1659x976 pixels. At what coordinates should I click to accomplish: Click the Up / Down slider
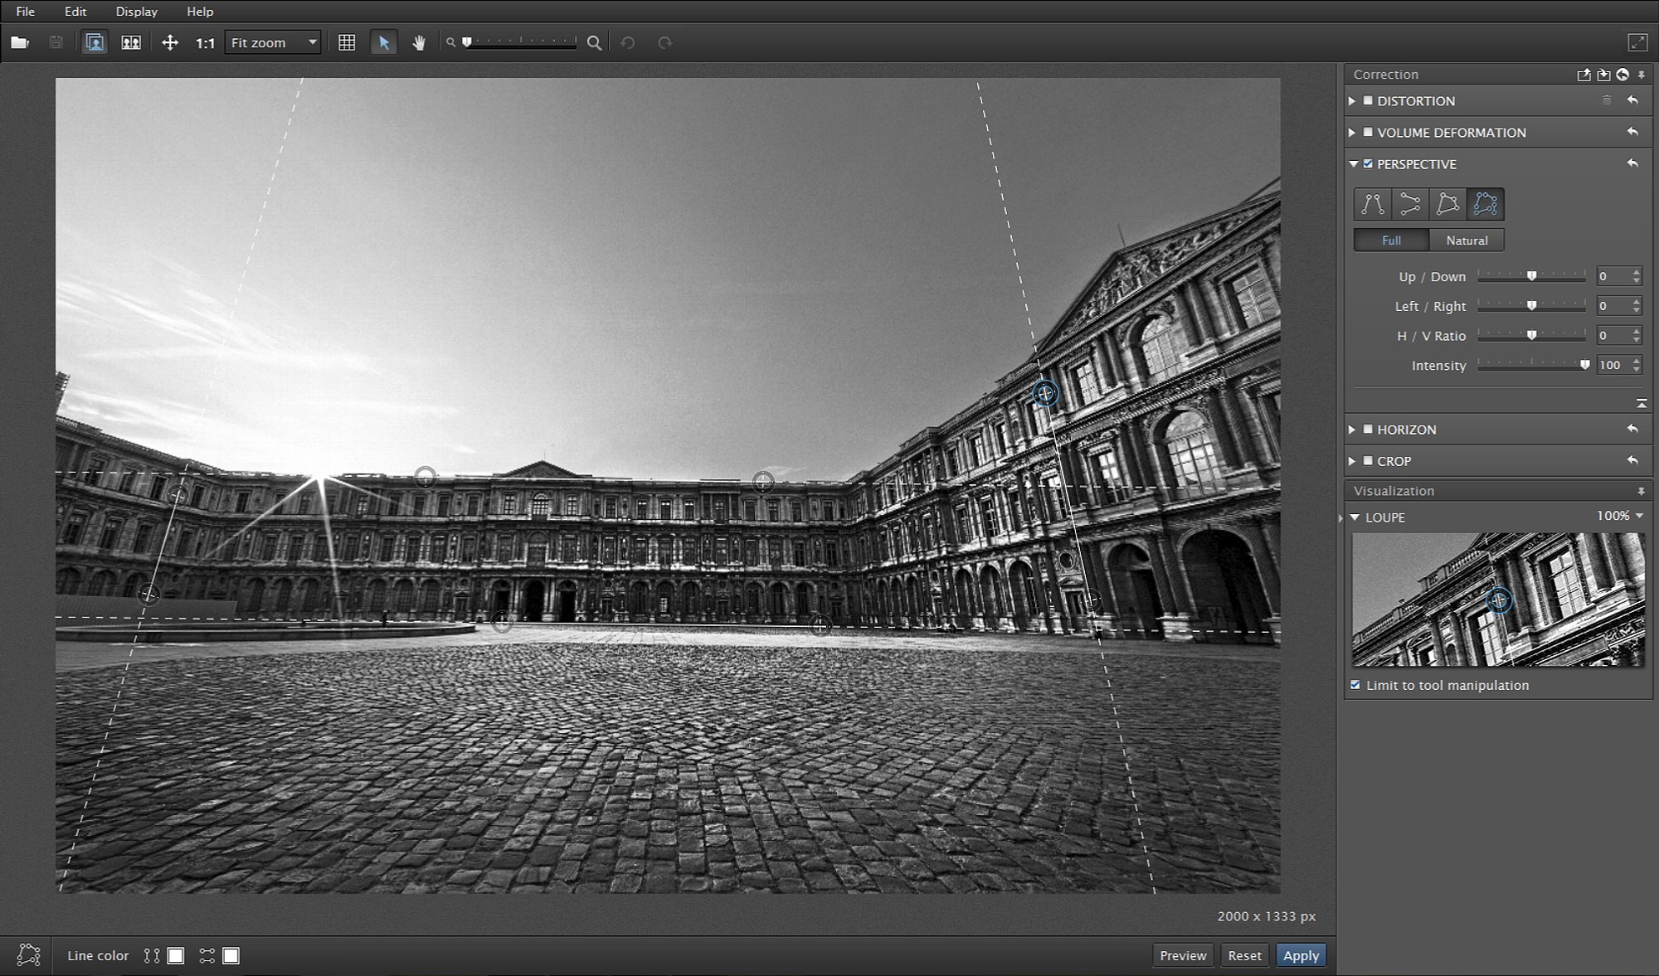(1531, 276)
